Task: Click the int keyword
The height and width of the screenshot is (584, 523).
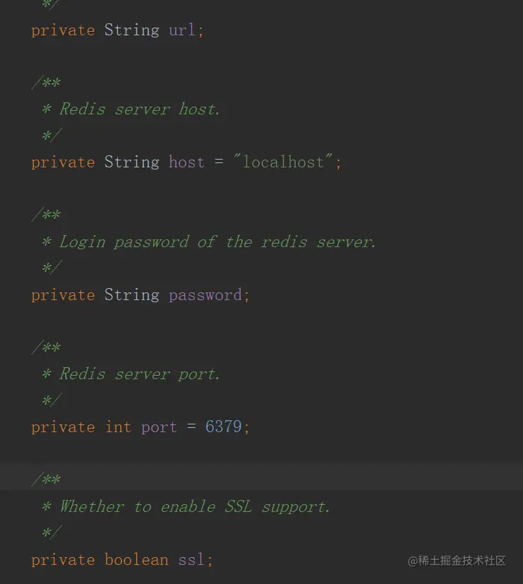Action: 118,427
